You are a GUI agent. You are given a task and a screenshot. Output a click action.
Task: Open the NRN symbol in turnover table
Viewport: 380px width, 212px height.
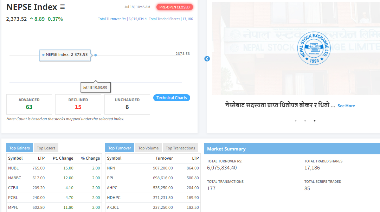coord(111,168)
